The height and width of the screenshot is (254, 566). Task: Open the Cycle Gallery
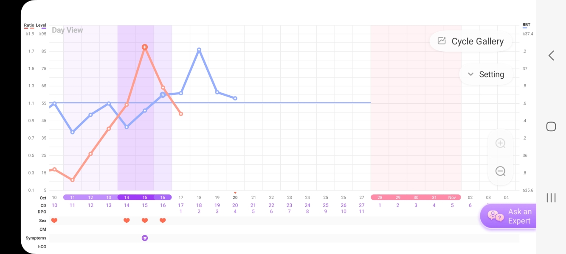tap(471, 41)
